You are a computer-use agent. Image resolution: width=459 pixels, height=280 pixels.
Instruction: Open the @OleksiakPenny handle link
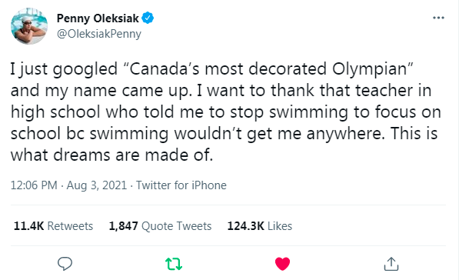click(99, 34)
